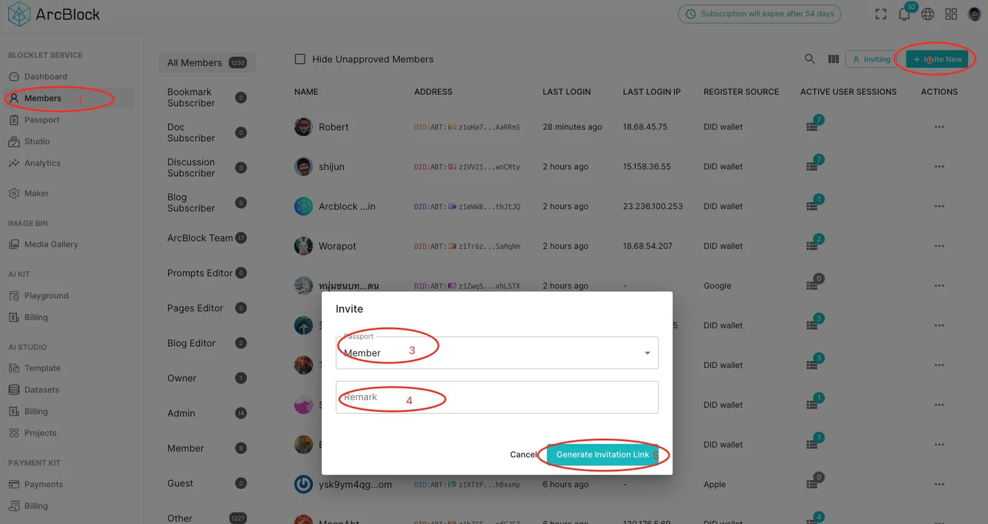View Arcblock ...in's active sessions icon

(812, 206)
